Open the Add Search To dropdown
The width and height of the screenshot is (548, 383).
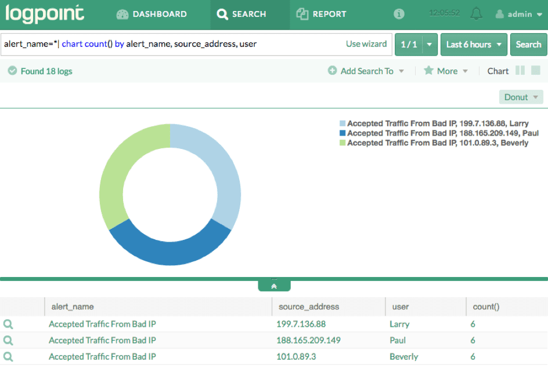tap(366, 71)
